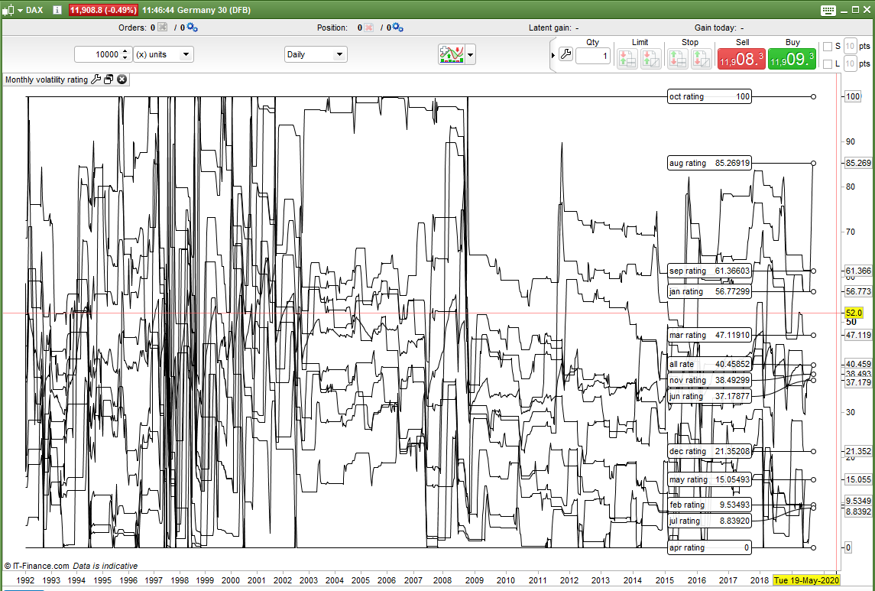Enable the S stop points checkbox
This screenshot has width=875, height=591.
pos(827,47)
